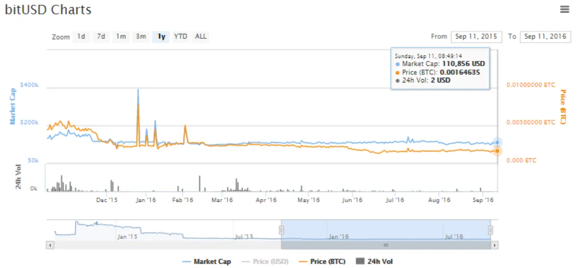Select the YTD zoom range

pyautogui.click(x=180, y=36)
